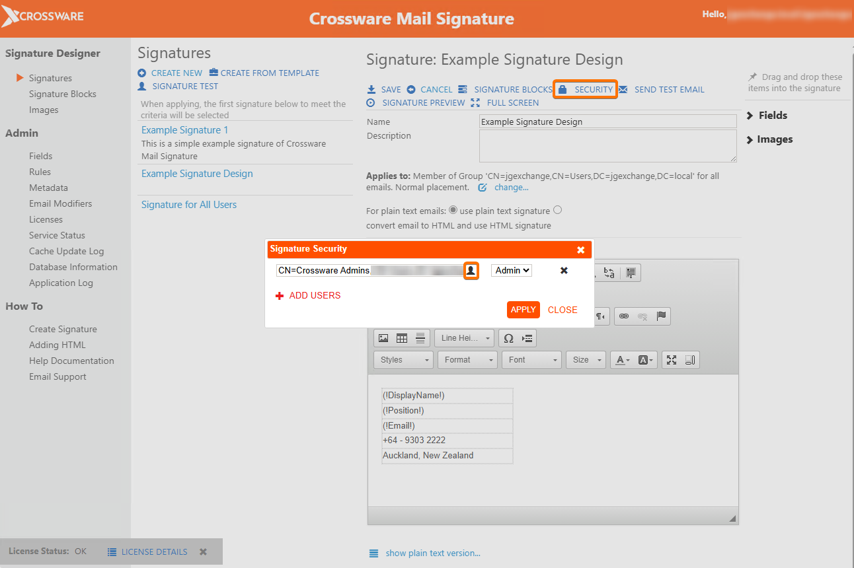Click the insert image icon in editor

tap(383, 338)
